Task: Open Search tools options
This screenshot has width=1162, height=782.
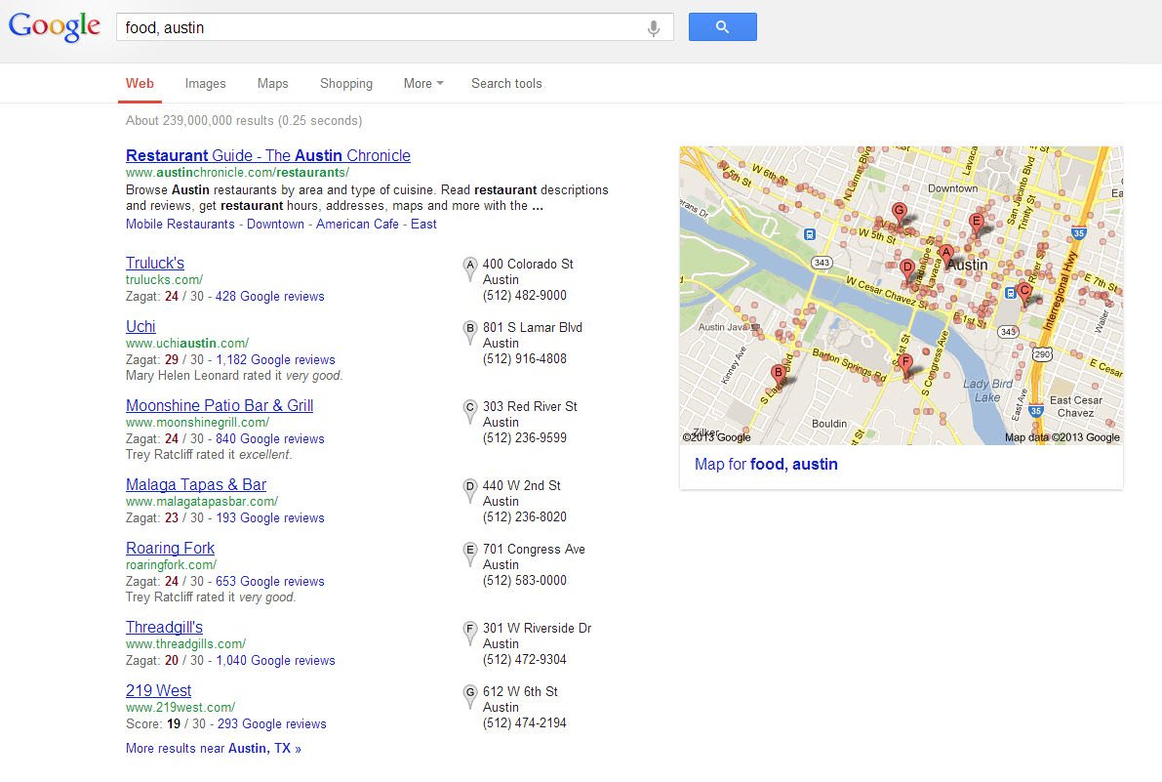Action: click(506, 84)
